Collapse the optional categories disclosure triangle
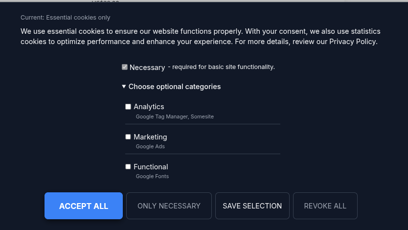 click(124, 87)
